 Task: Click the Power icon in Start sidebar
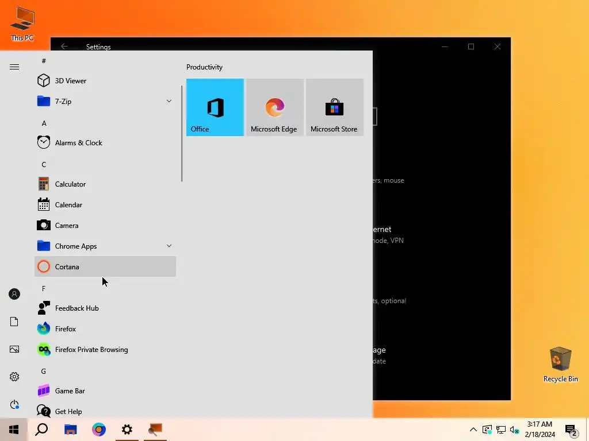point(14,404)
